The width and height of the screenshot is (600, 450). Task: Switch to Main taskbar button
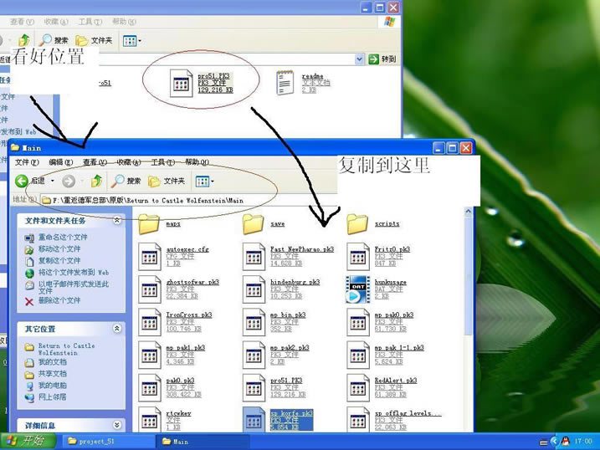tap(202, 442)
